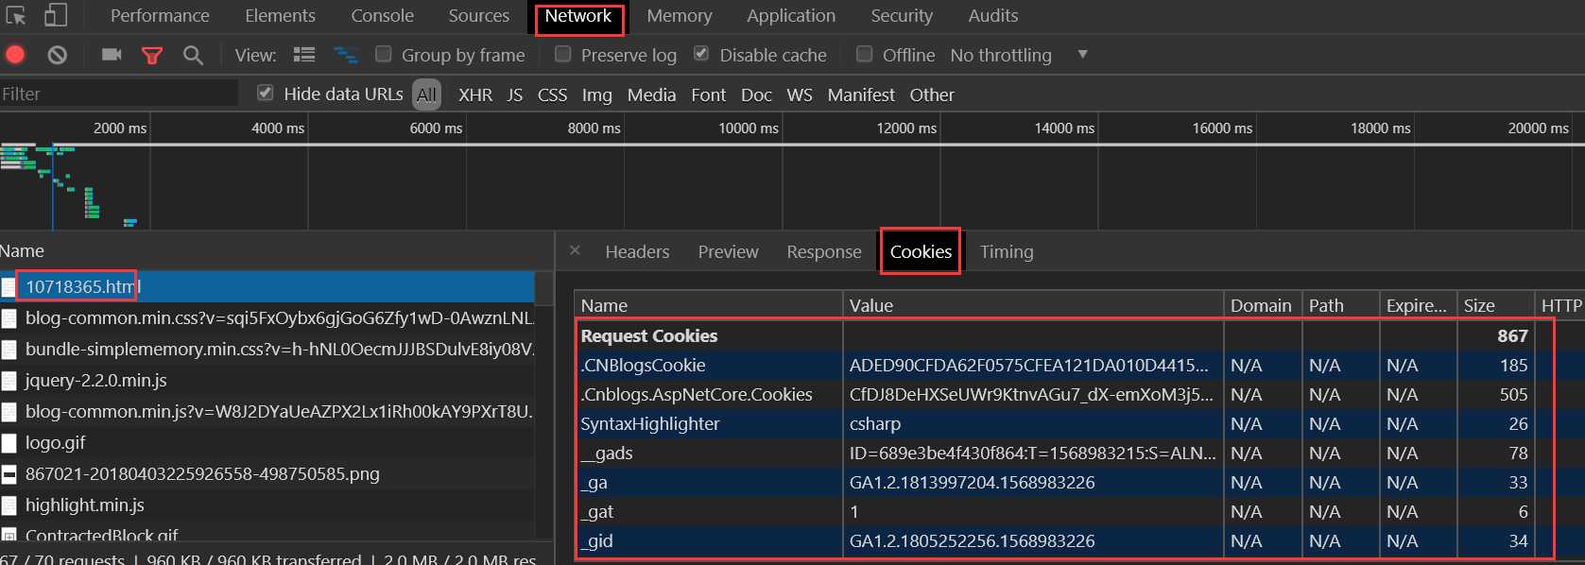The image size is (1585, 565).
Task: Toggle the red filter funnel icon
Action: pos(151,56)
